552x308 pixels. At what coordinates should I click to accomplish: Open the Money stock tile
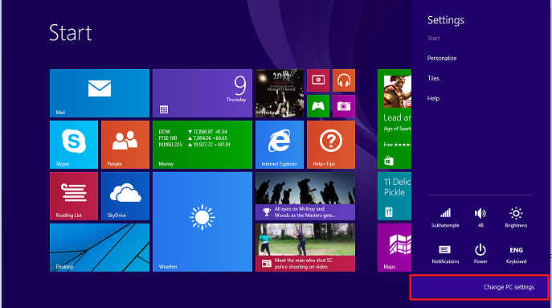(x=202, y=145)
